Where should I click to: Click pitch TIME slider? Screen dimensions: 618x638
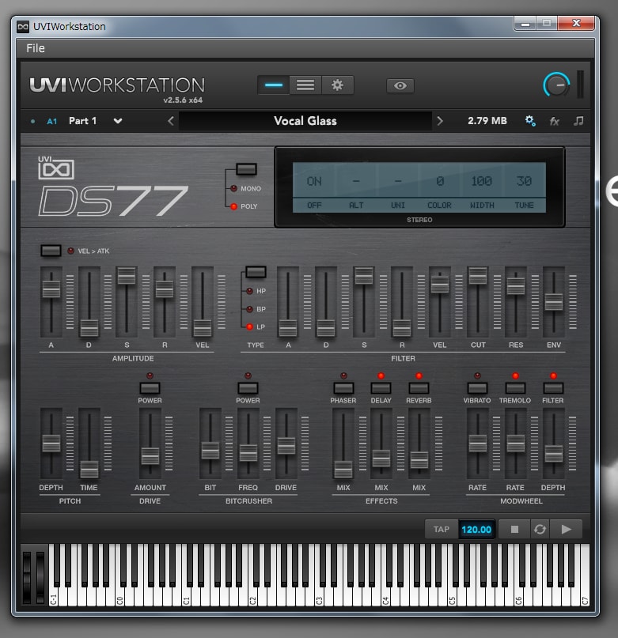click(x=89, y=469)
